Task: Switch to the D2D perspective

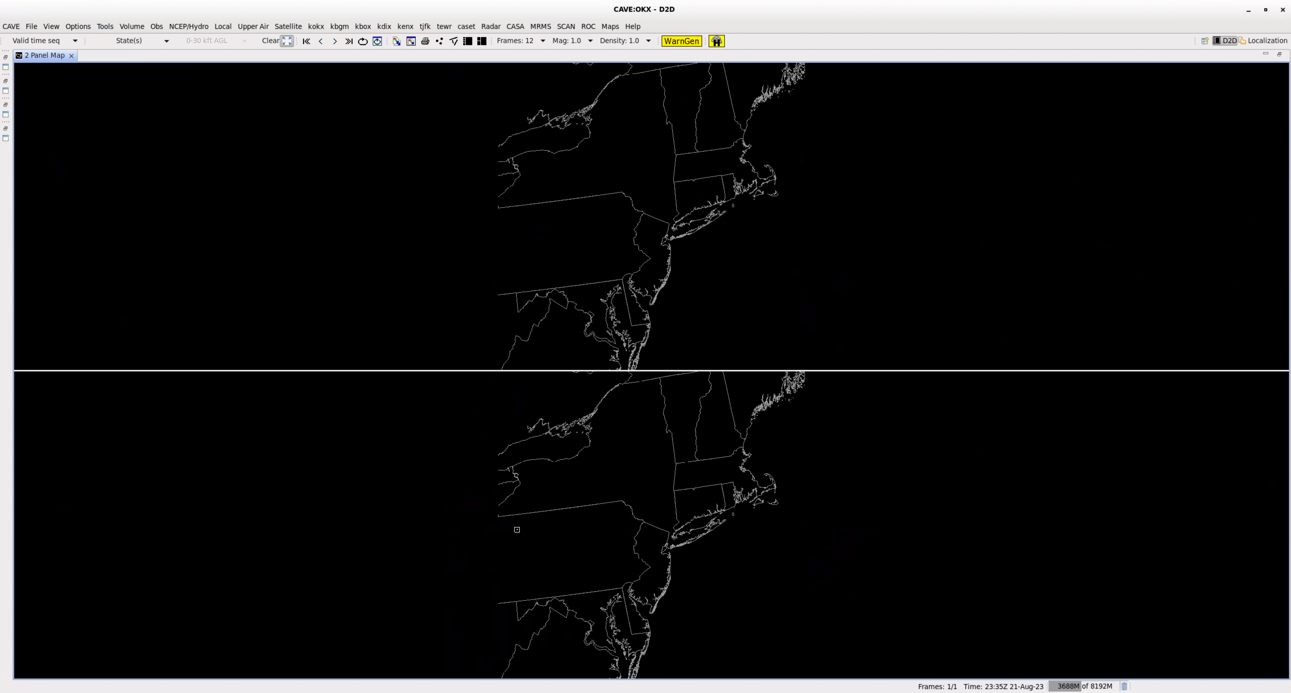Action: tap(1224, 41)
